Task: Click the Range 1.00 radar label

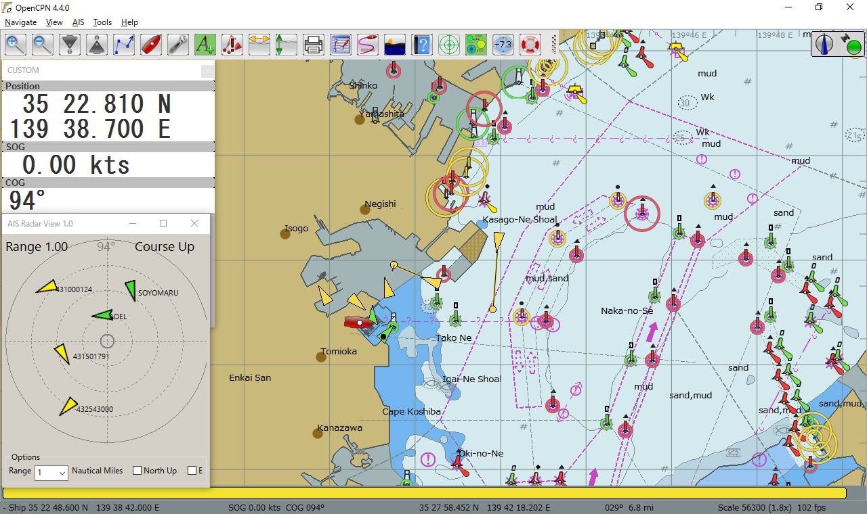Action: 37,247
